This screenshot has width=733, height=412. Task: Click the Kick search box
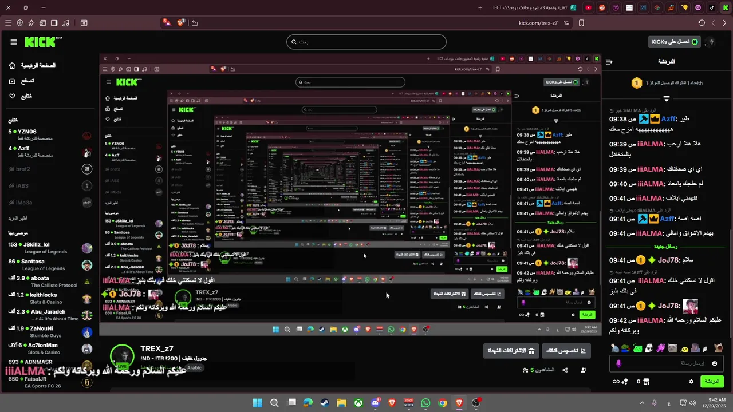(366, 42)
